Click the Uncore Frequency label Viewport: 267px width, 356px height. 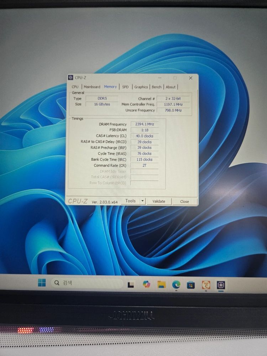[x=140, y=110]
